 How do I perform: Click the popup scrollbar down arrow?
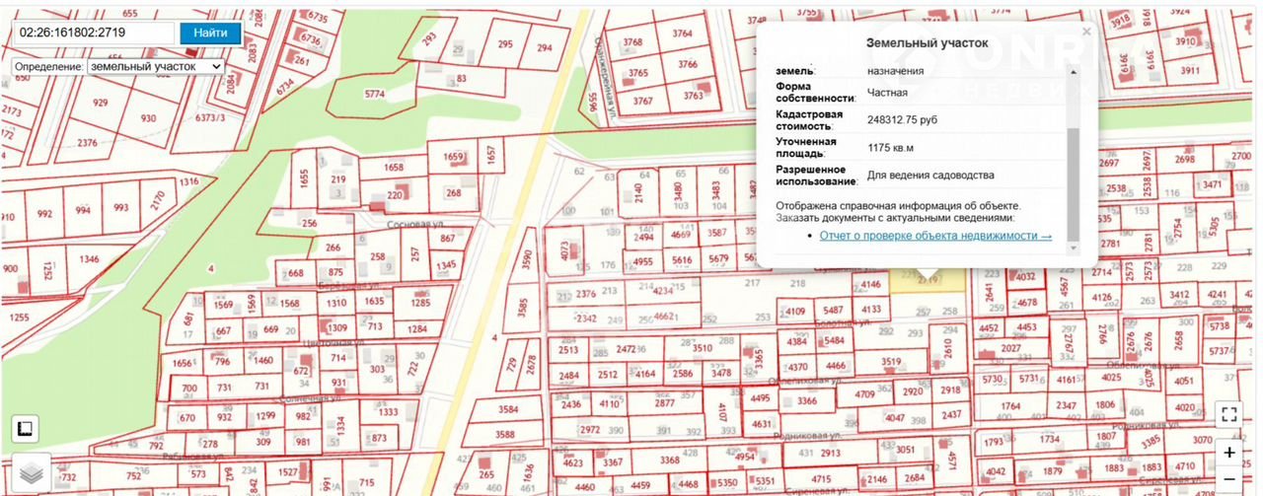point(1075,248)
